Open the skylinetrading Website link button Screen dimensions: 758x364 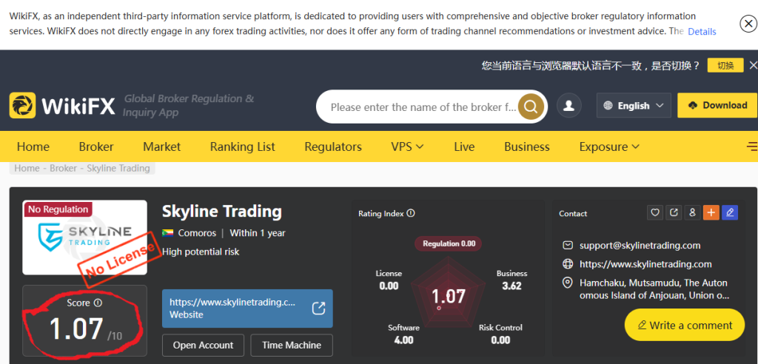click(x=247, y=309)
